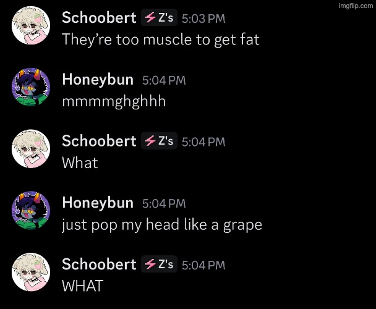Screen dimensions: 376x309
Task: Open Schoobert's avatar beside the all-caps 'WHAT' message
Action: (x=31, y=272)
